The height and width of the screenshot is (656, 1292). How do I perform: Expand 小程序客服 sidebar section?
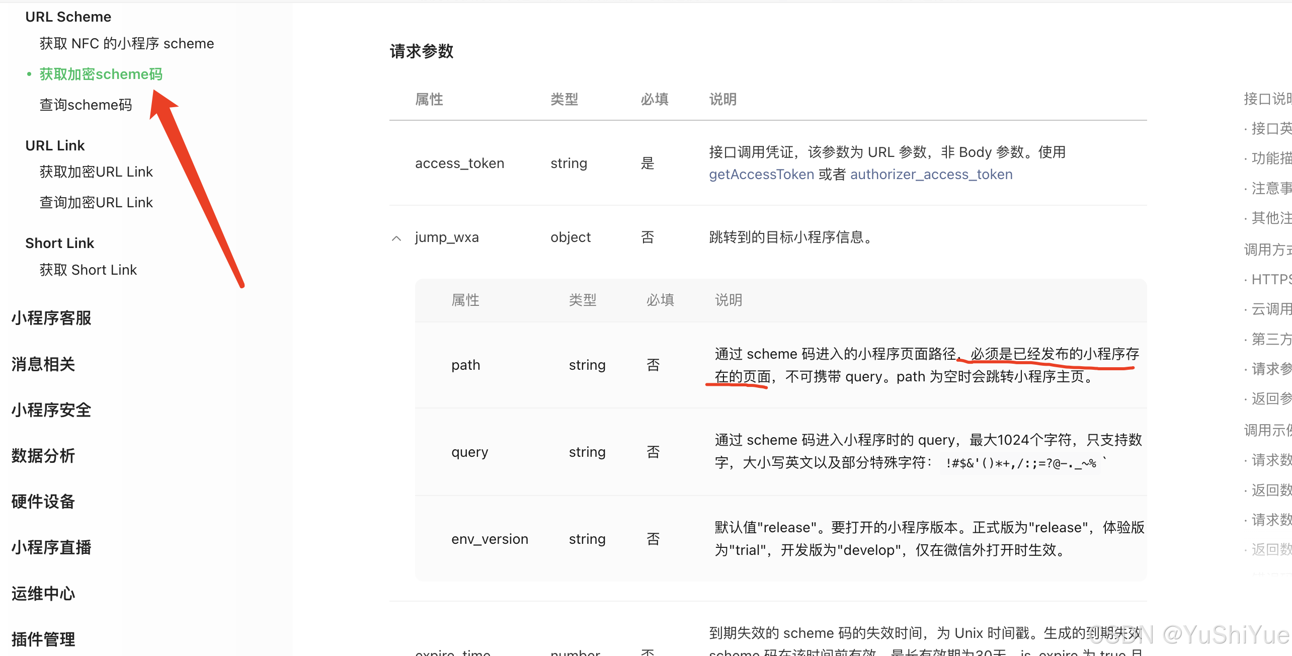coord(51,318)
